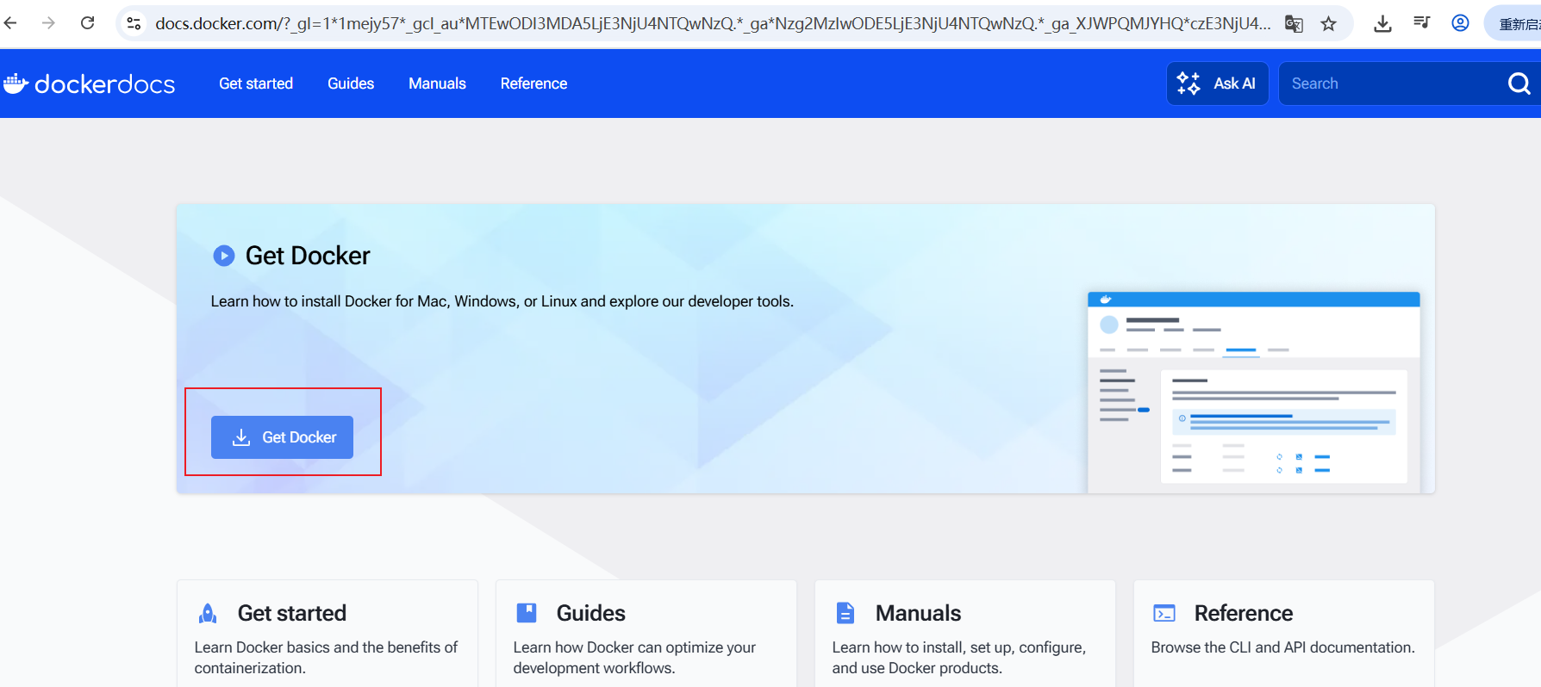Click the magnifier search icon

click(1519, 84)
